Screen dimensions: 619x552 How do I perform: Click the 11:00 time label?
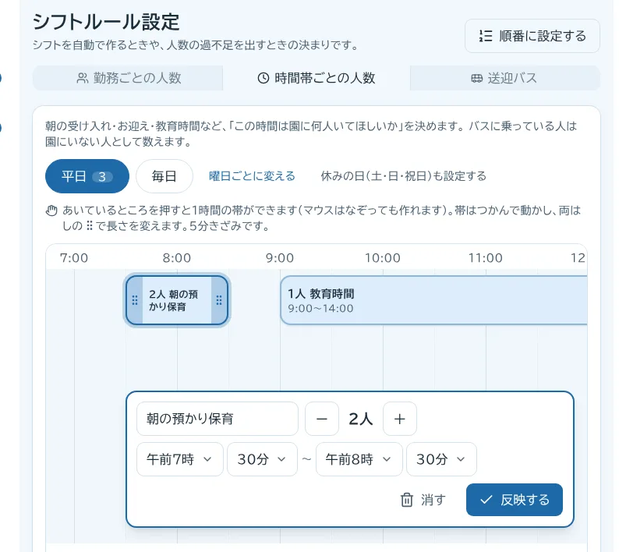pos(486,258)
